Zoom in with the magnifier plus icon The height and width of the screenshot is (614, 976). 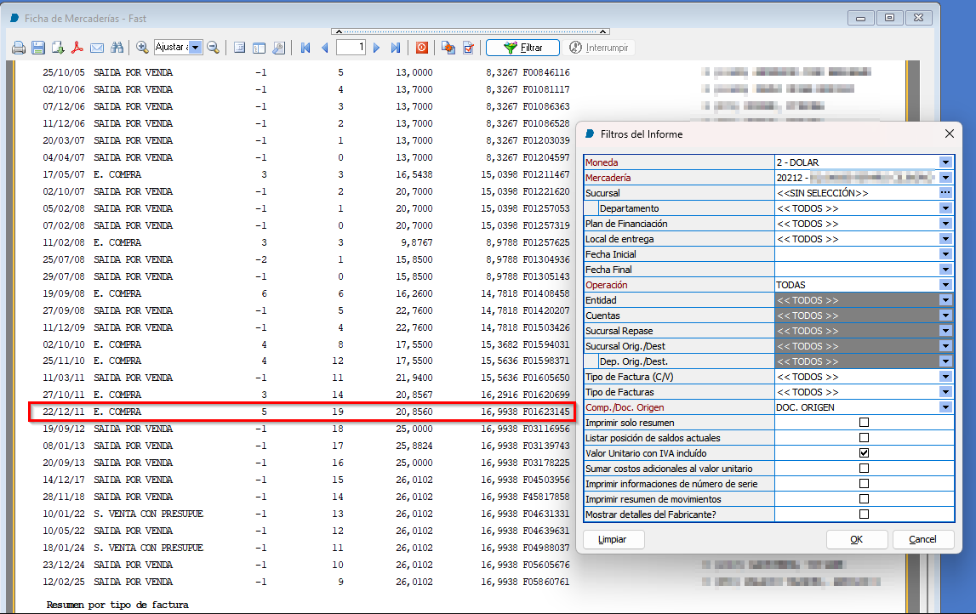(142, 48)
